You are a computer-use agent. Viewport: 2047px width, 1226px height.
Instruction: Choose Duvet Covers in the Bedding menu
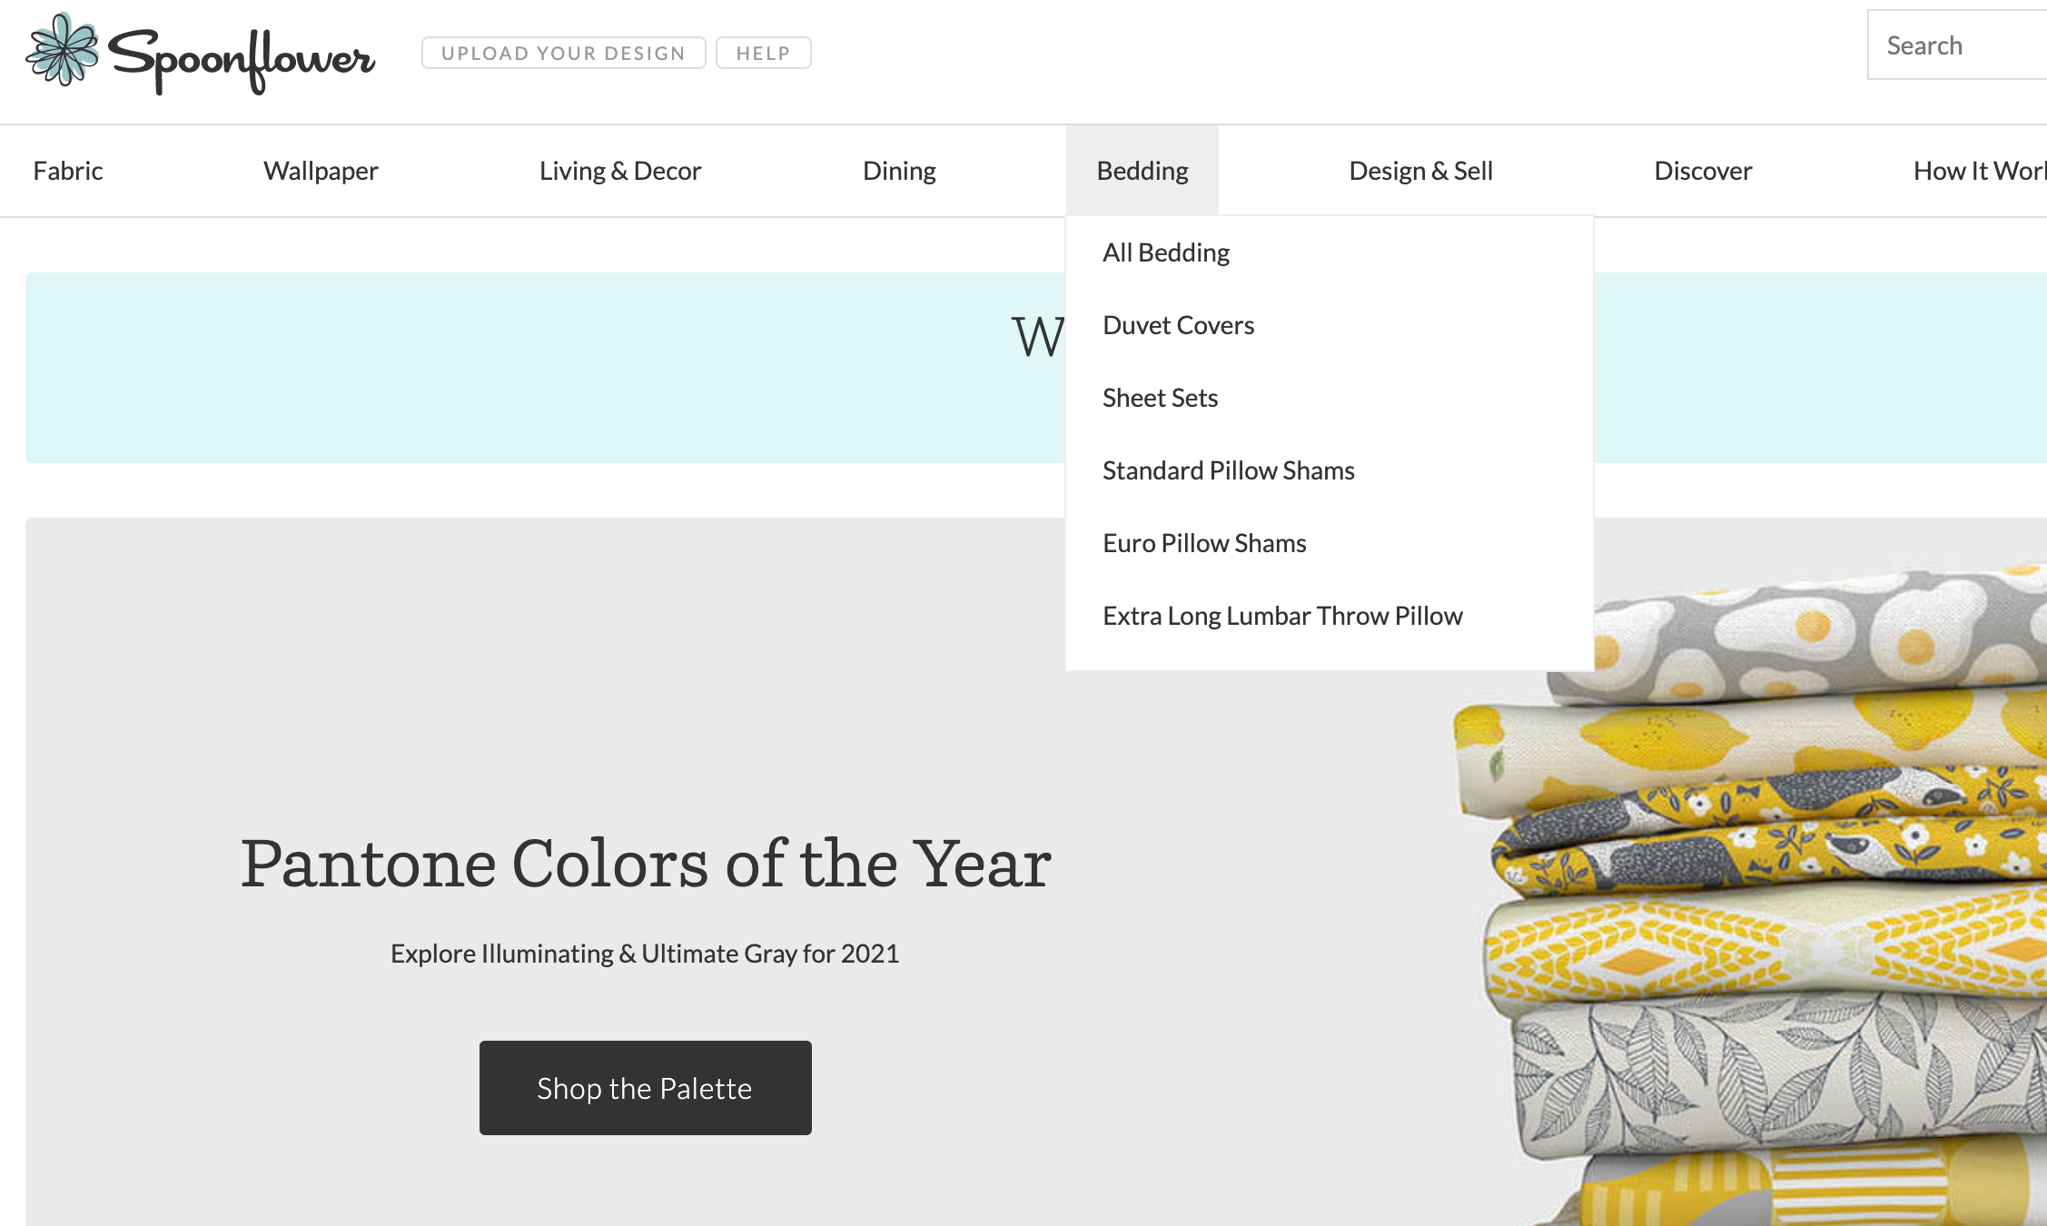click(x=1178, y=325)
